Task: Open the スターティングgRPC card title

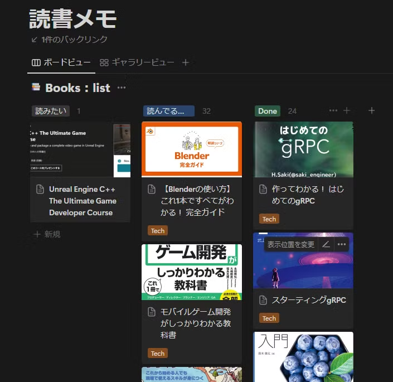Action: (x=309, y=300)
